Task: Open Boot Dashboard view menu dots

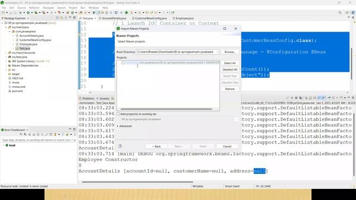Action: [75, 134]
